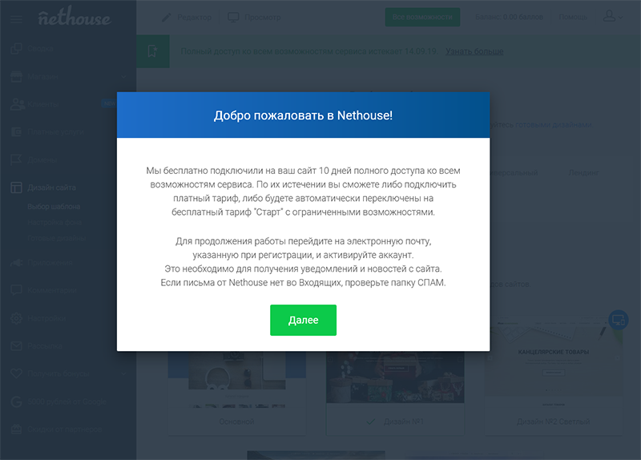The image size is (641, 460).
Task: Click the Рассылка envelope icon
Action: click(x=16, y=346)
